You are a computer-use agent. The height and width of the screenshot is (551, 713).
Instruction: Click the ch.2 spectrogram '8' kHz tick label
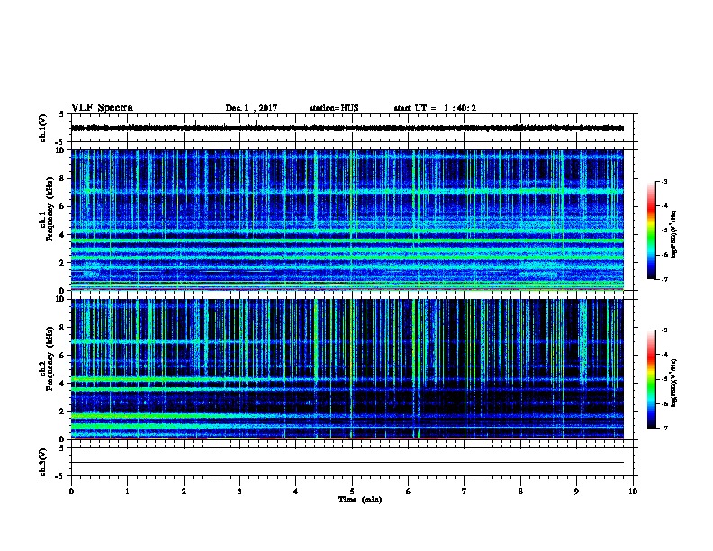pos(63,328)
